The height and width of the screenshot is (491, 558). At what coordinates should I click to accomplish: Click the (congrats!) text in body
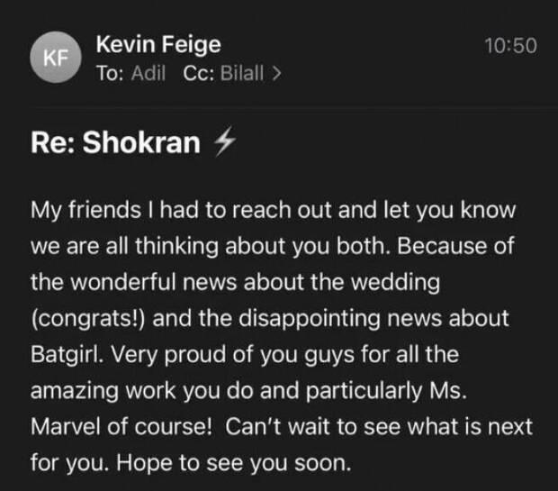[x=88, y=319]
